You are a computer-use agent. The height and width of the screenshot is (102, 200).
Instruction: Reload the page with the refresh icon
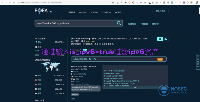(10, 3)
